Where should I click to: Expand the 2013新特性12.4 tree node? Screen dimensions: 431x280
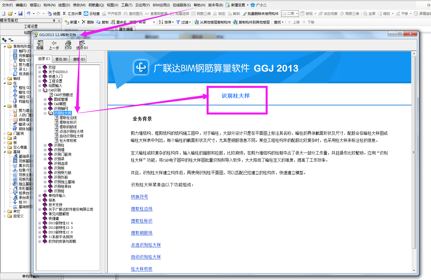tap(40, 223)
